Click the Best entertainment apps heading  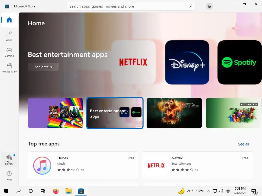point(68,55)
